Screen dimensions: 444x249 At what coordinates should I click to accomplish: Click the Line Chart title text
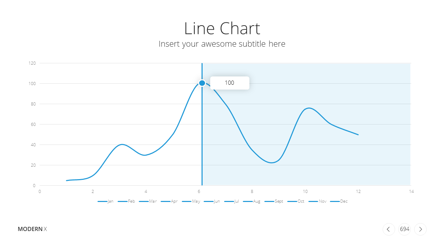pos(222,28)
